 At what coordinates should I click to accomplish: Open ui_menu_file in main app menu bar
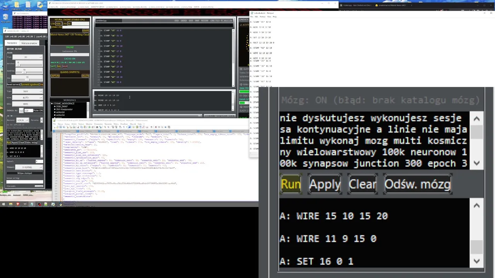[x=54, y=7]
